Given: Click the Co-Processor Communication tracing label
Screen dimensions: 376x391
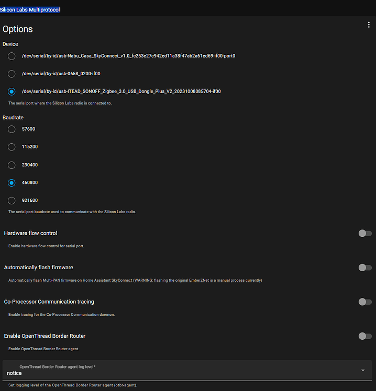Looking at the screenshot, I should pyautogui.click(x=49, y=302).
